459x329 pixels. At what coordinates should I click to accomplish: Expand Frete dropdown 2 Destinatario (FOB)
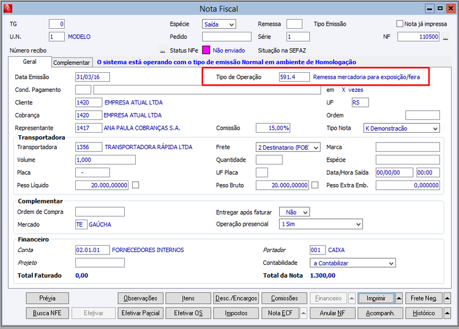[288, 147]
